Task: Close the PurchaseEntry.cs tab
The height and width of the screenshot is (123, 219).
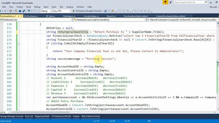Action: [22, 16]
